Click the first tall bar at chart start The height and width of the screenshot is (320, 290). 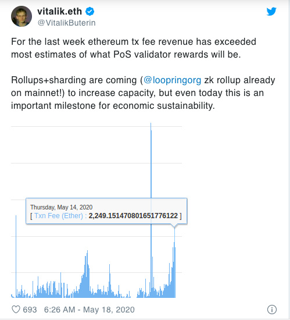[x=16, y=257]
